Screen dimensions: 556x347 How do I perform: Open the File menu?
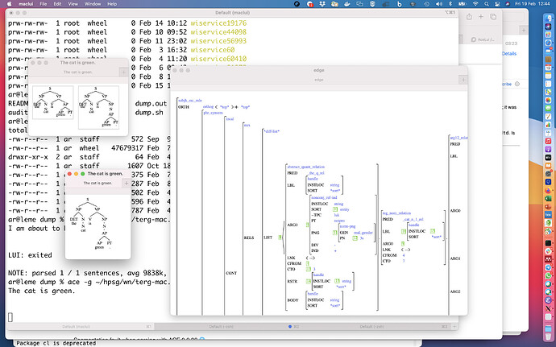[x=44, y=4]
